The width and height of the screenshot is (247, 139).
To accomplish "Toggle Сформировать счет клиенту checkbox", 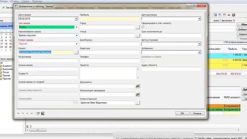I will 143,27.
